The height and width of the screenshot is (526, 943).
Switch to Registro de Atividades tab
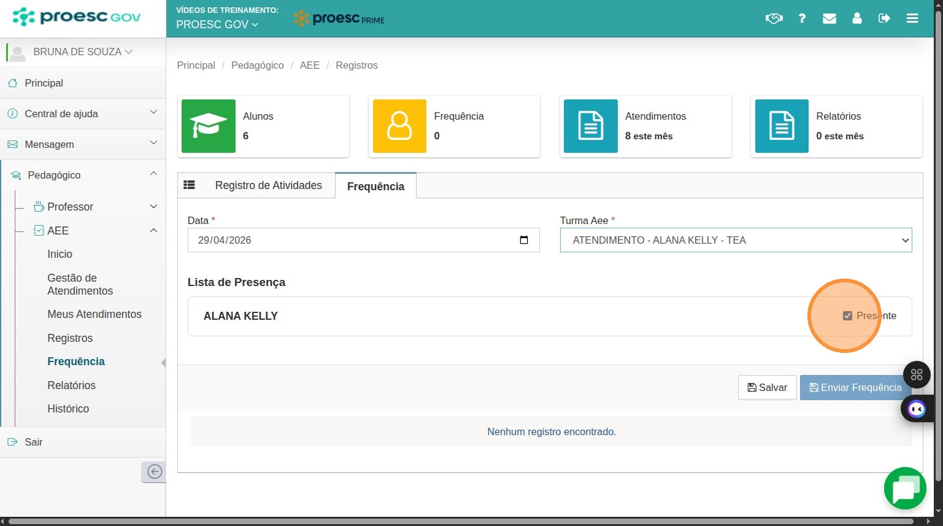coord(268,185)
